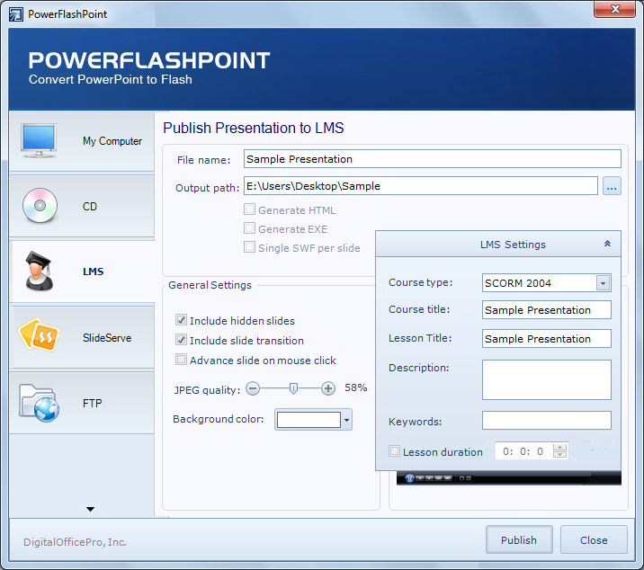Uncheck Include slide transition

click(x=181, y=340)
